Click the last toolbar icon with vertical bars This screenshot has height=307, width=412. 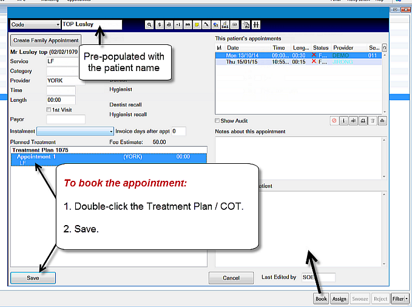256,25
